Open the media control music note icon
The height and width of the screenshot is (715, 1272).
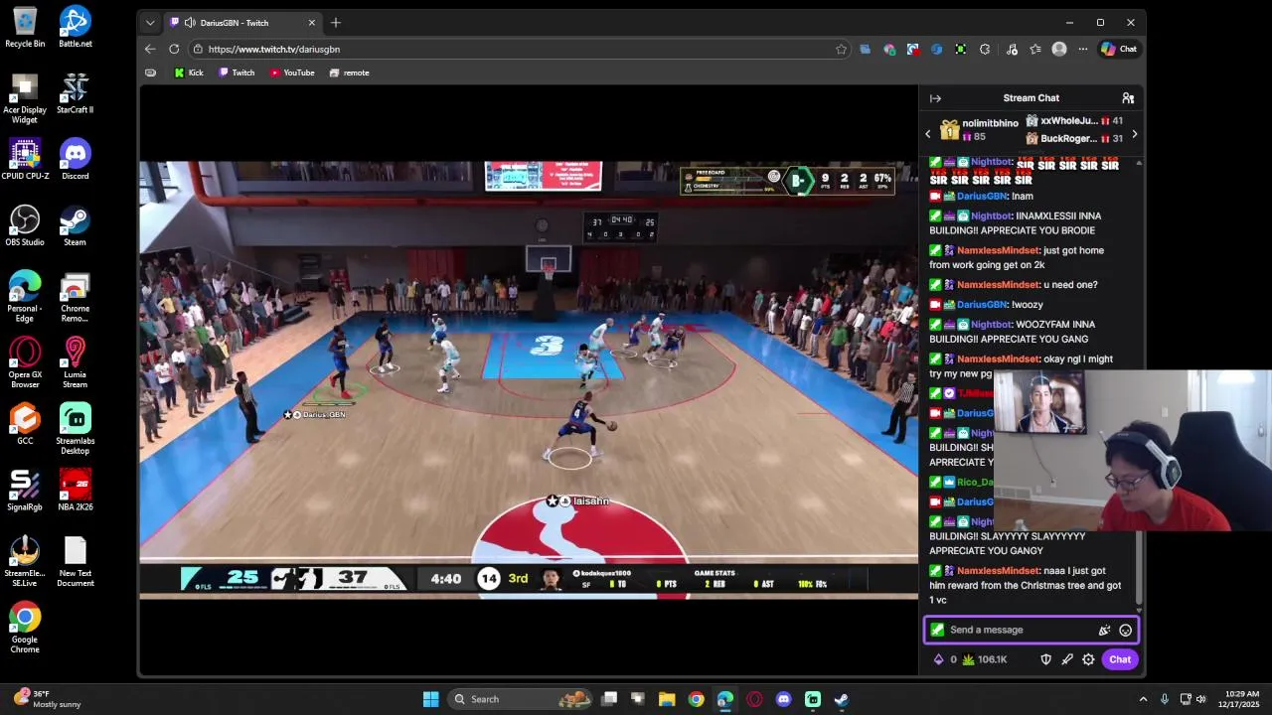tap(1012, 49)
